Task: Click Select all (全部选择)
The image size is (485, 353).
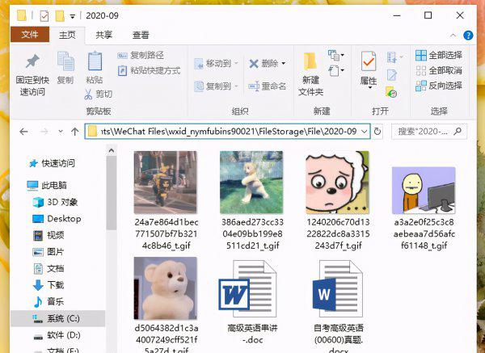Action: click(x=439, y=55)
